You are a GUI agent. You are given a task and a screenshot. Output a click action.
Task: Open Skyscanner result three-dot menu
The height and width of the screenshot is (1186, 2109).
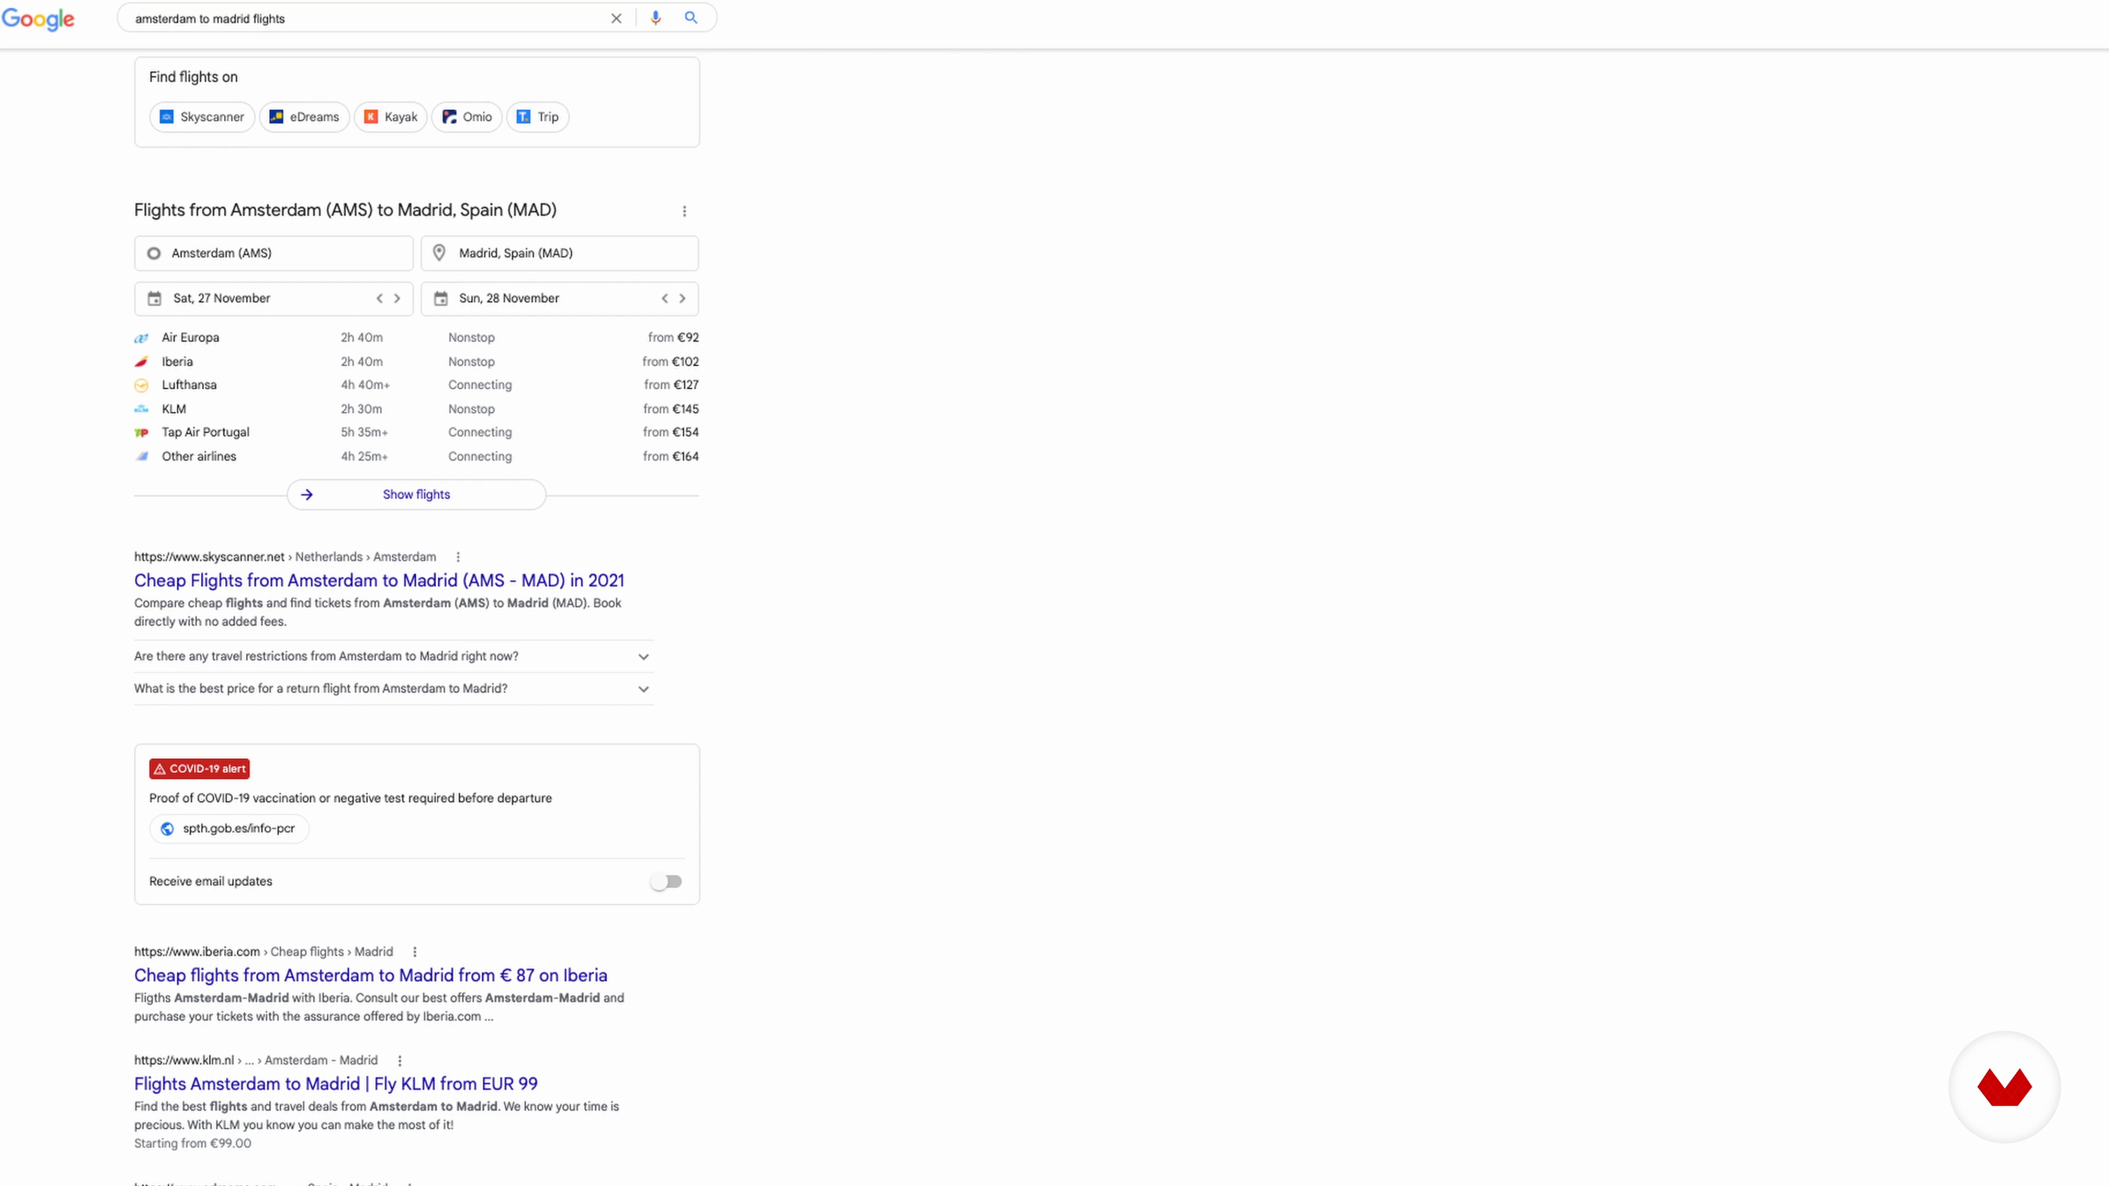[x=457, y=557]
